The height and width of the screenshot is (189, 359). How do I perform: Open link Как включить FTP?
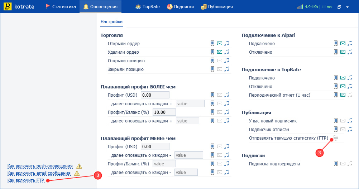[x=26, y=180]
